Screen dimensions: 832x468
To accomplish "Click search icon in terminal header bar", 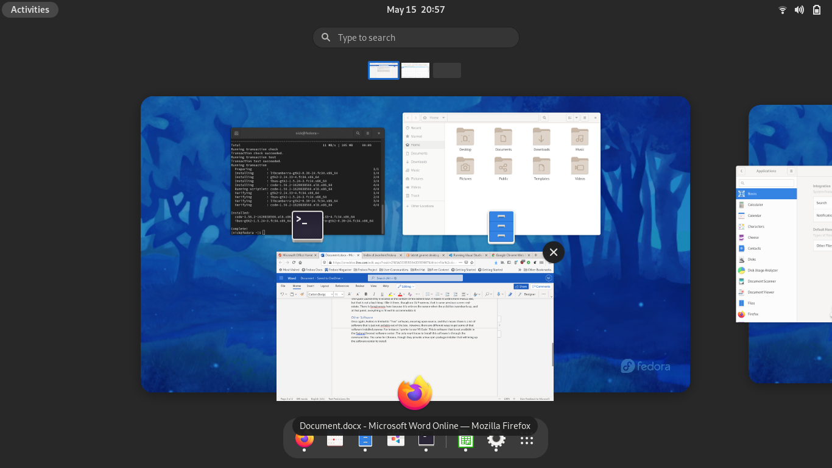I will [358, 133].
